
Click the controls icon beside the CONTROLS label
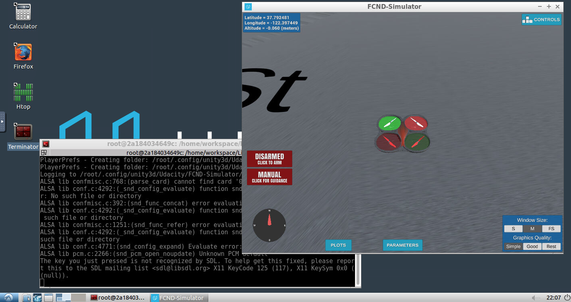(x=527, y=19)
